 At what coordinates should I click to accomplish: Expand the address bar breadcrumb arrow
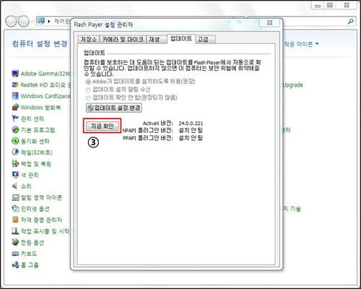point(49,22)
